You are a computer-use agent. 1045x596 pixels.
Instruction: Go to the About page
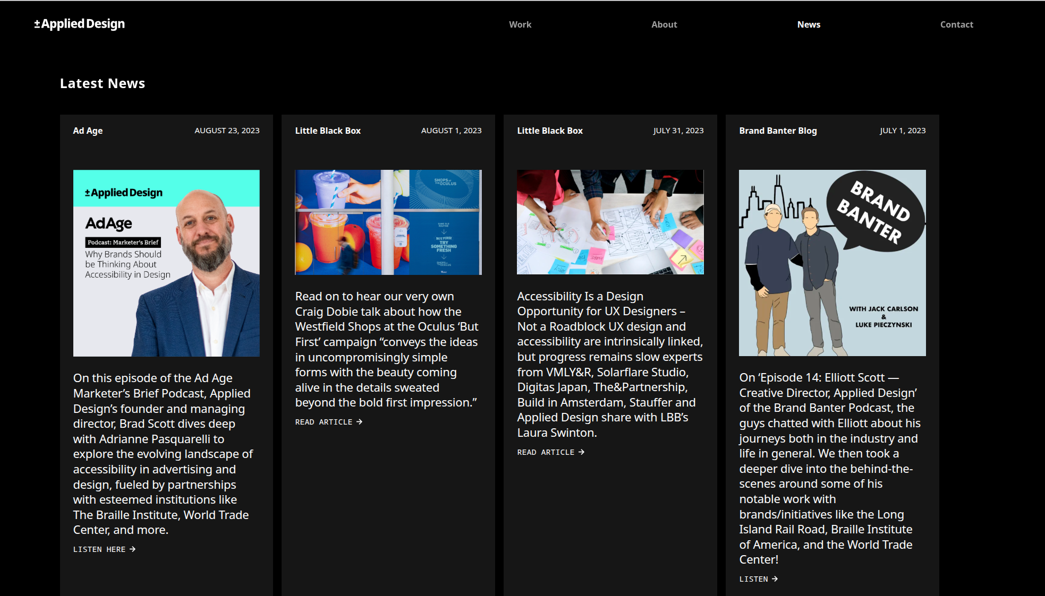[664, 24]
